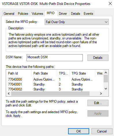Select the MPIO tab
The image size is (114, 136).
[51, 13]
